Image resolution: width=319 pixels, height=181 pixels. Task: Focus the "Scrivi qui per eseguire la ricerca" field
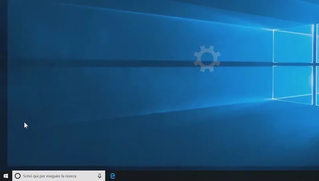point(59,176)
